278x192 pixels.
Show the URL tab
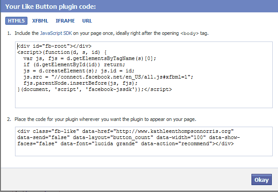coord(87,21)
